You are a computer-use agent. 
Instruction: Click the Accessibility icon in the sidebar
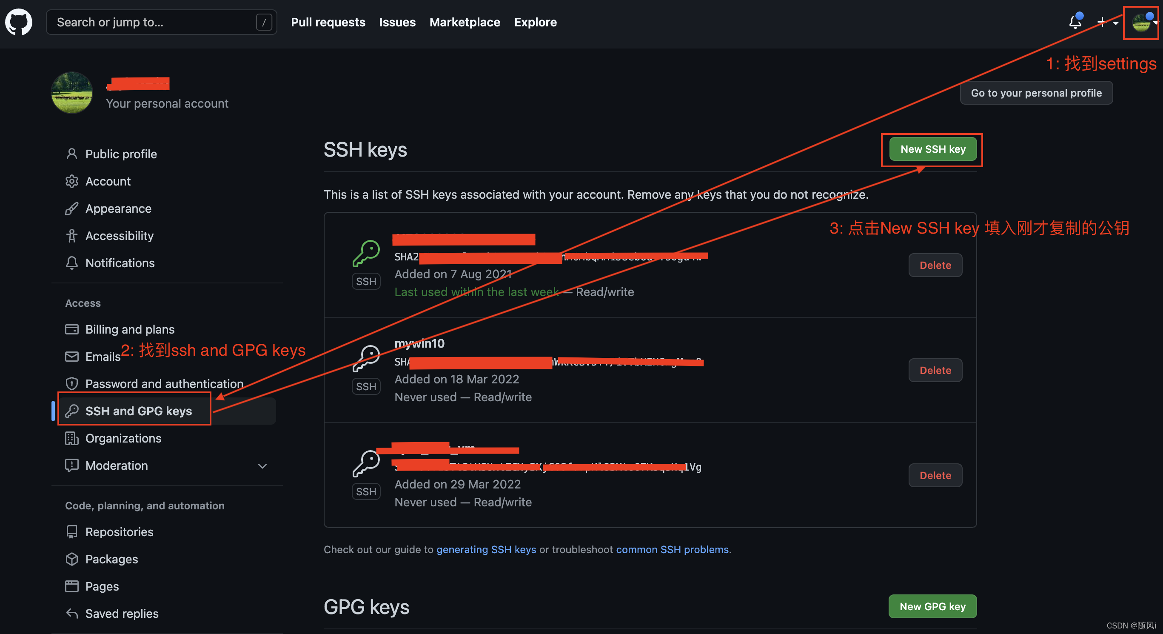[x=72, y=235]
